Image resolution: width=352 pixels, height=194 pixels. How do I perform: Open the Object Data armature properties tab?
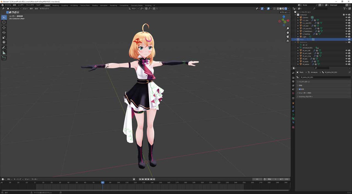(x=293, y=115)
